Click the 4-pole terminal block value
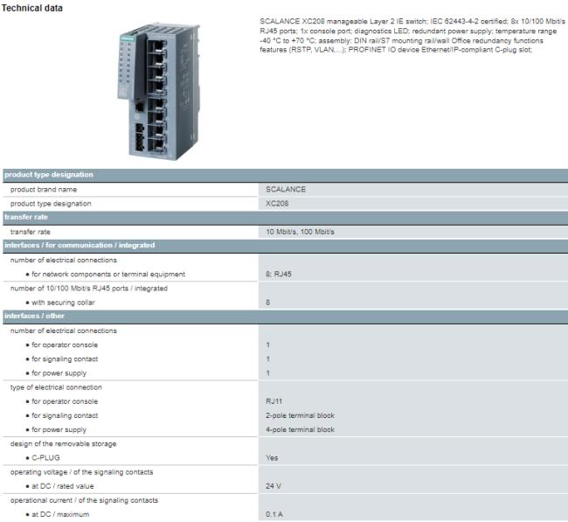The image size is (568, 522). tap(300, 429)
